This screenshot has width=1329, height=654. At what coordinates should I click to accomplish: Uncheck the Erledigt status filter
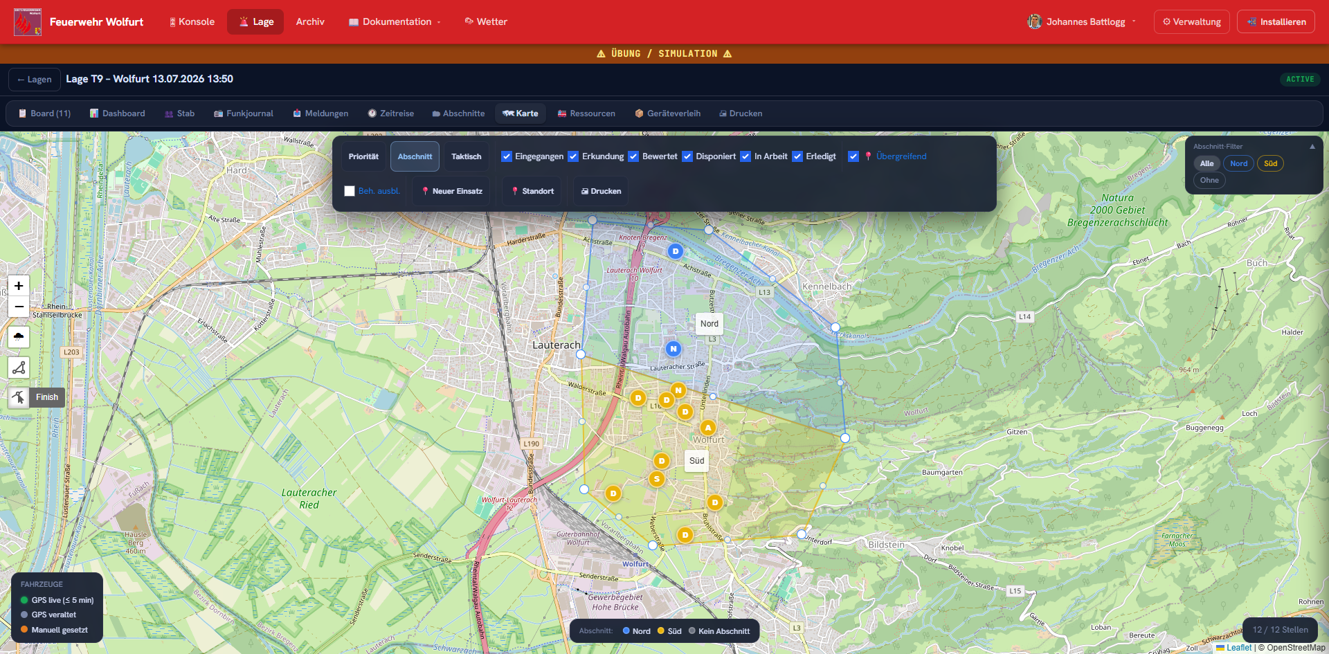point(797,156)
